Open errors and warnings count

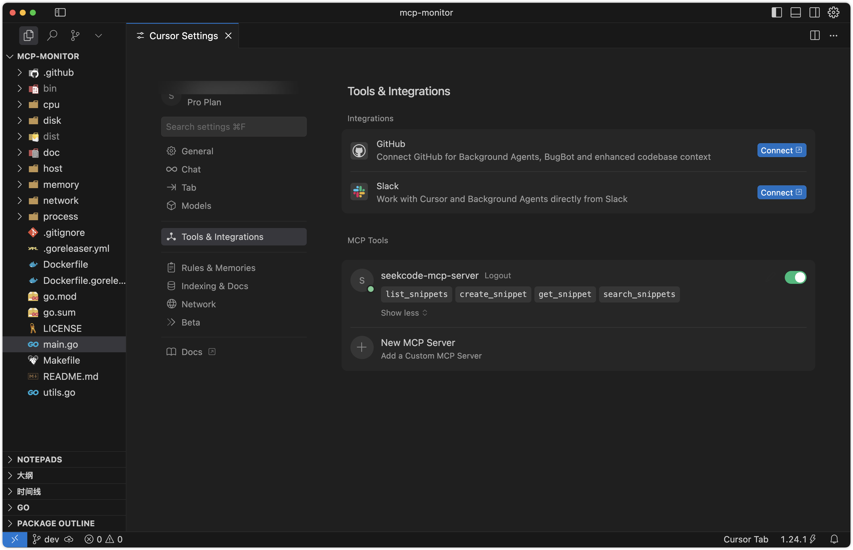tap(104, 540)
